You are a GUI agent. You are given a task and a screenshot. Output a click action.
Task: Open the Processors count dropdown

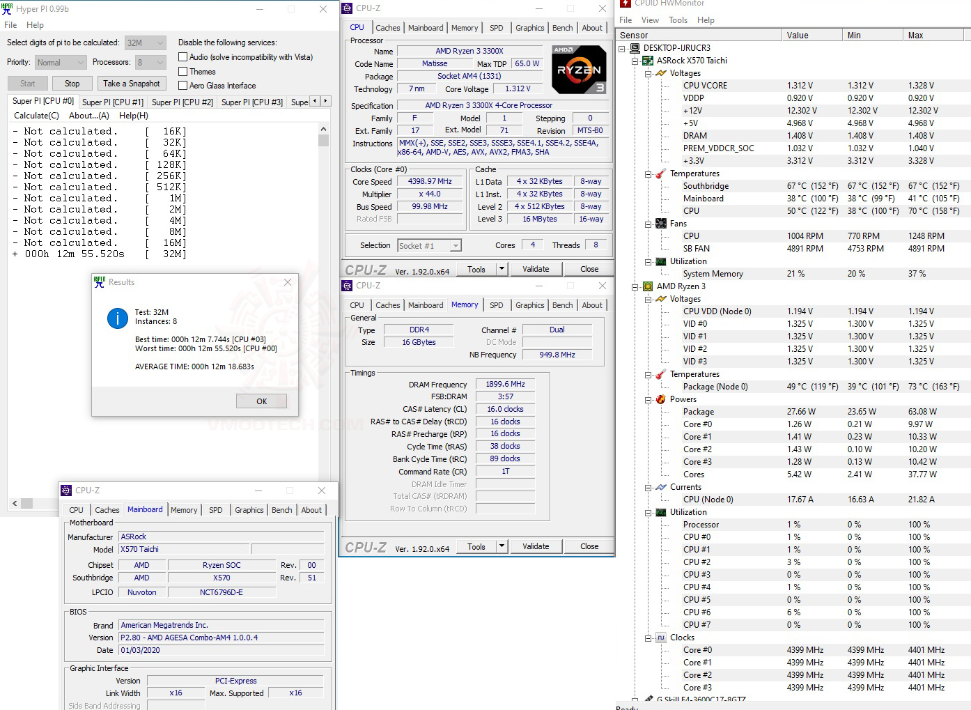pyautogui.click(x=150, y=63)
